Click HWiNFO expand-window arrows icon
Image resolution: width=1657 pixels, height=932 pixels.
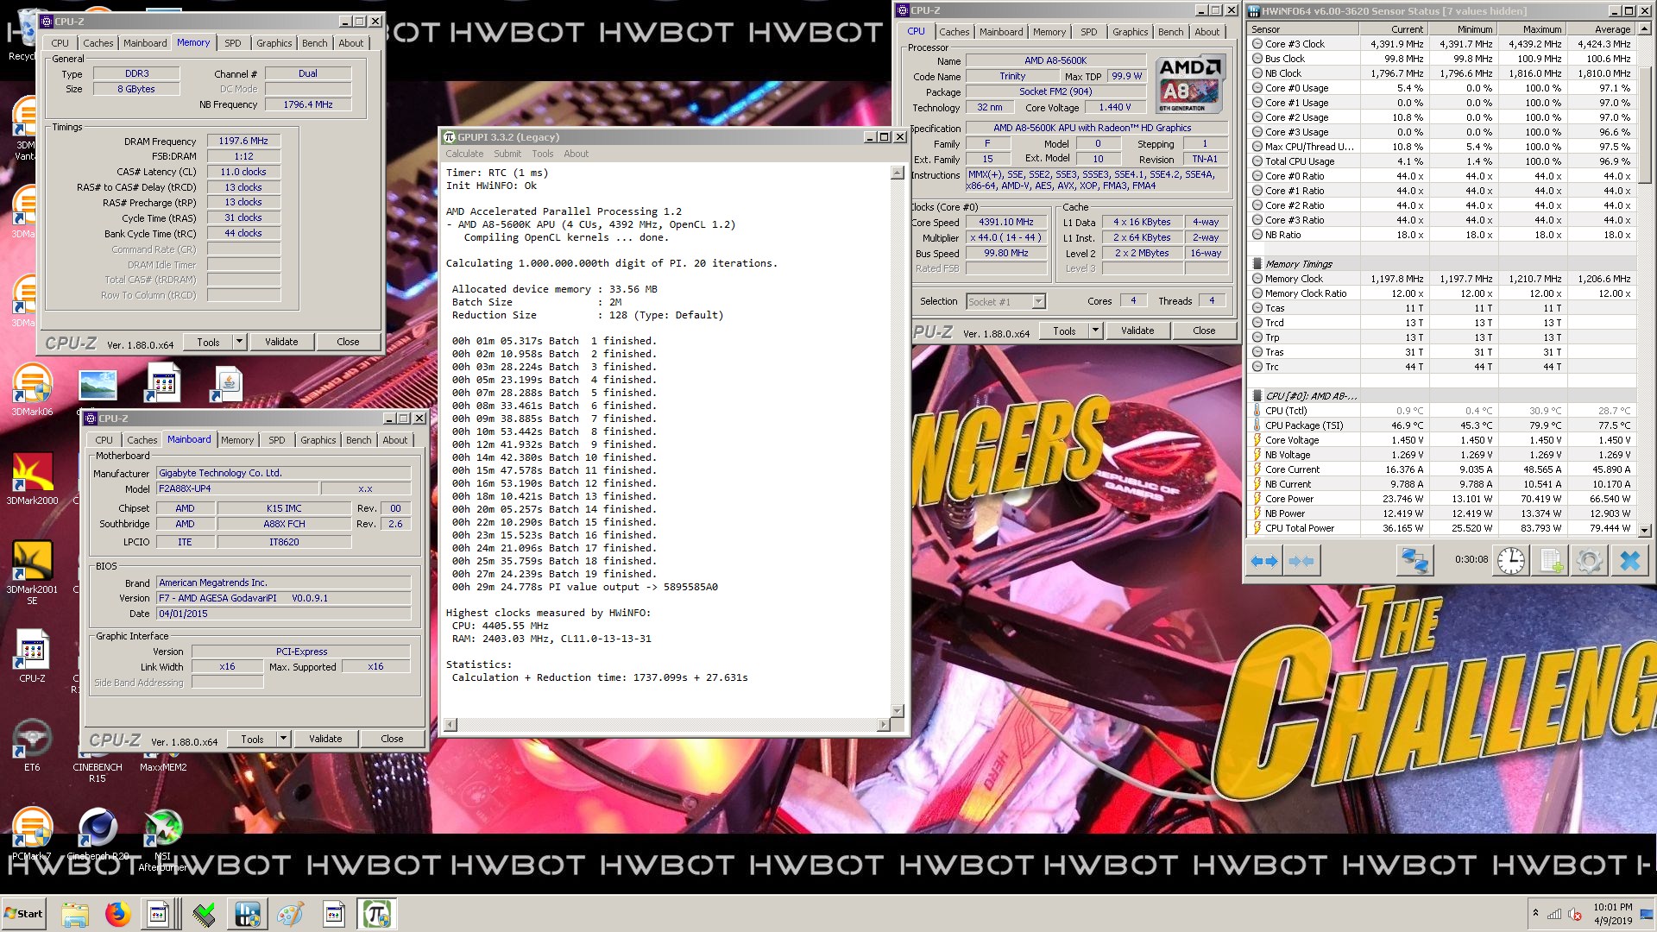[1264, 561]
